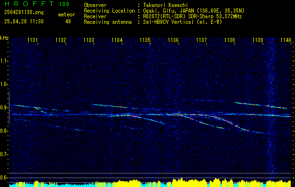This screenshot has height=187, width=295.
Task: Click frequency label 0.8
Action: [x=4, y=131]
